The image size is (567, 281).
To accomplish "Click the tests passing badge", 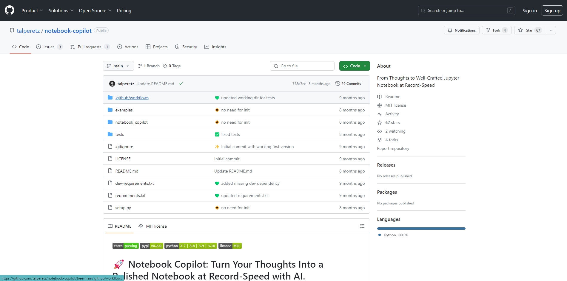I will point(125,246).
